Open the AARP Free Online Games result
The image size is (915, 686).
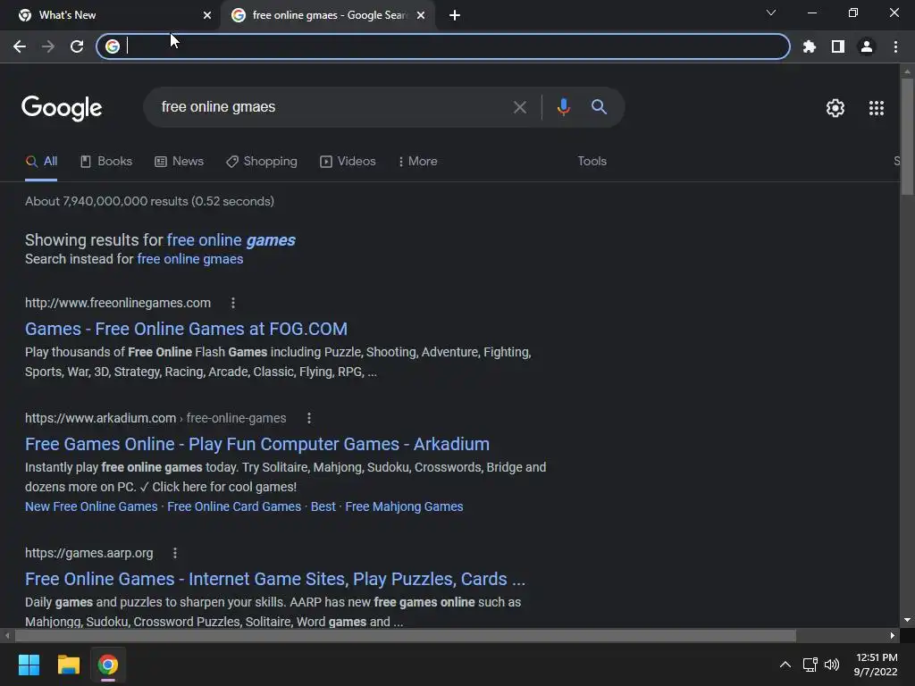click(x=275, y=579)
